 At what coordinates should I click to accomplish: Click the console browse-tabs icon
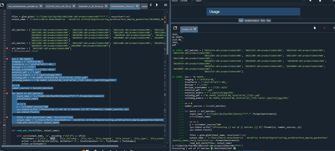(x=175, y=28)
